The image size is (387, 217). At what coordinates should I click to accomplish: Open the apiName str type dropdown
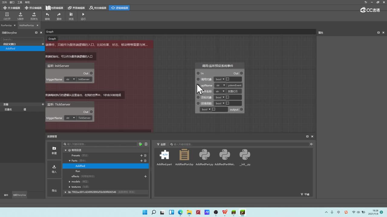(x=220, y=85)
